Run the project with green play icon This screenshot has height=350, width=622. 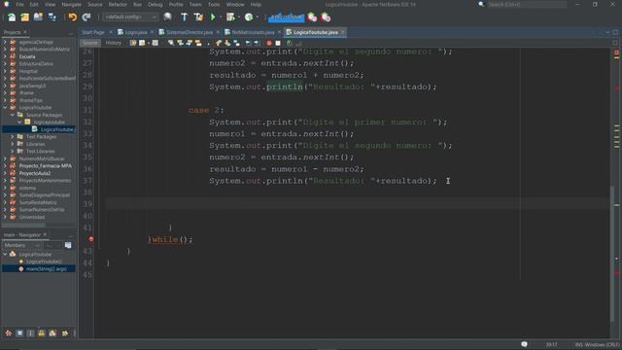tap(213, 17)
